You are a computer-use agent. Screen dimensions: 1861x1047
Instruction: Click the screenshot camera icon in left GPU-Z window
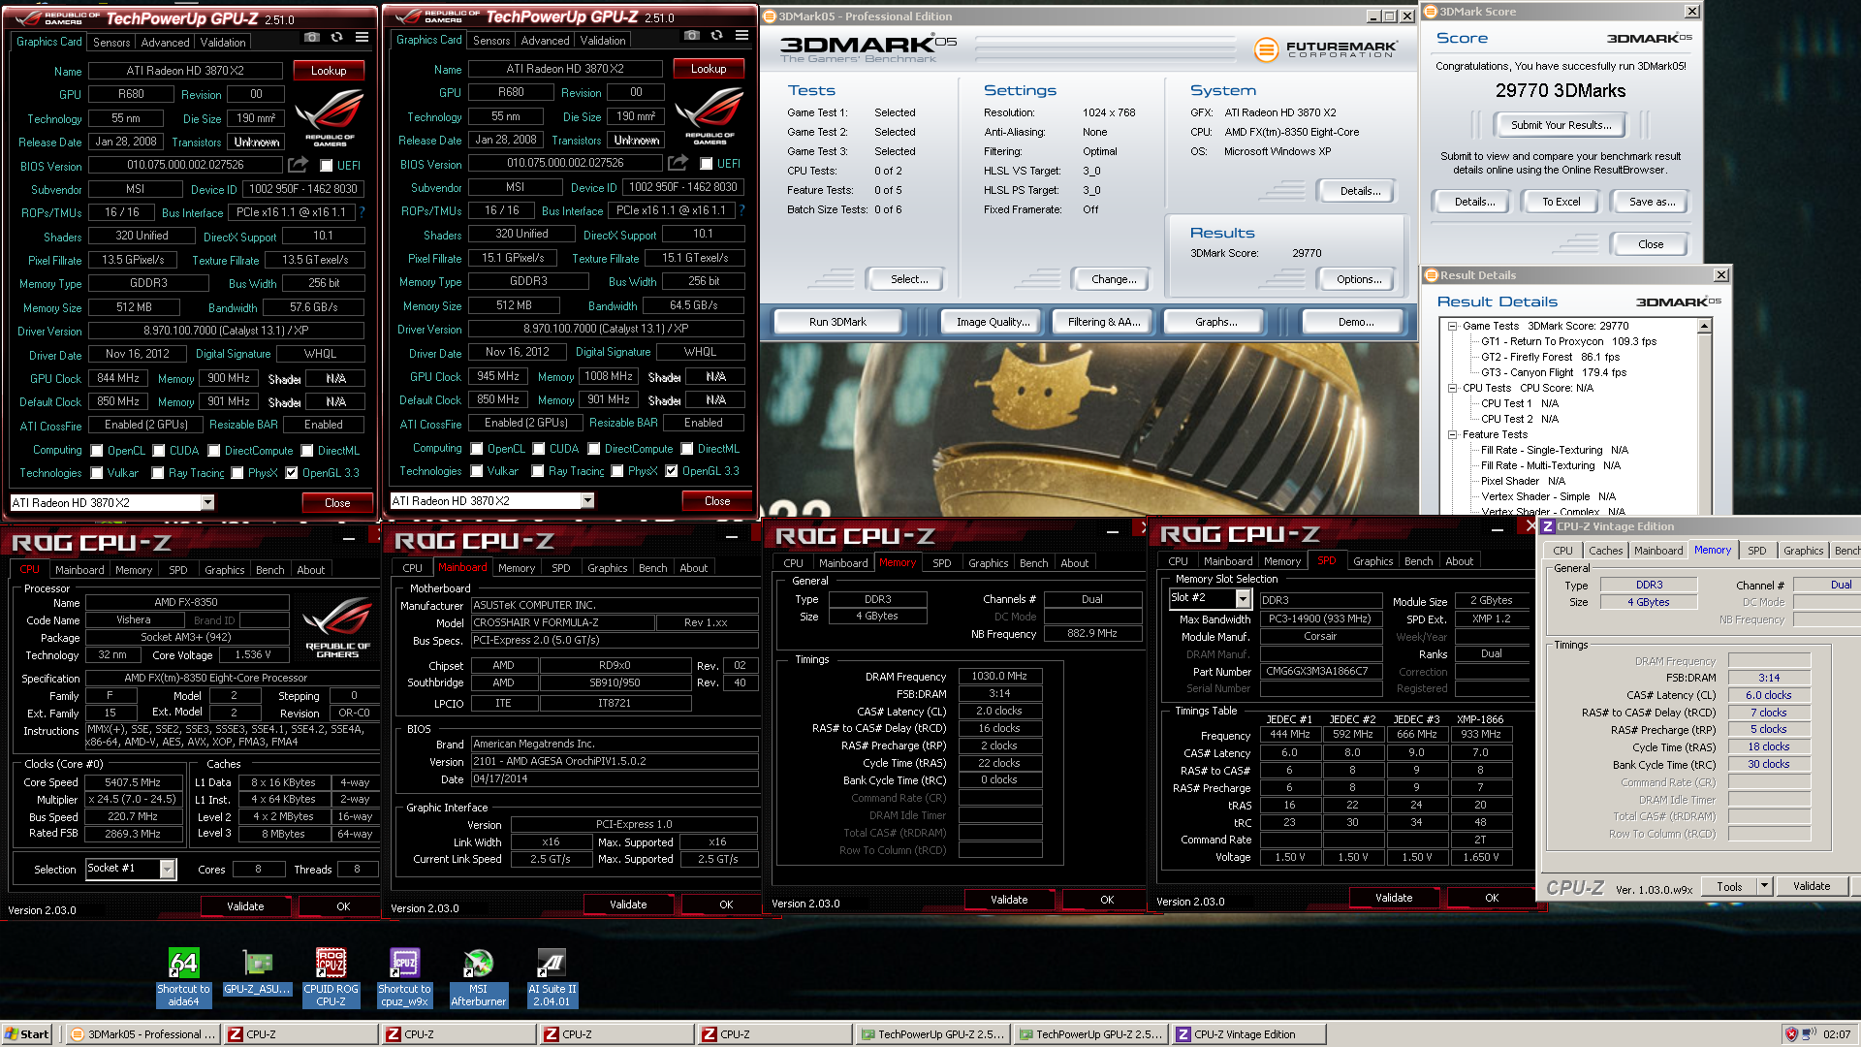311,37
